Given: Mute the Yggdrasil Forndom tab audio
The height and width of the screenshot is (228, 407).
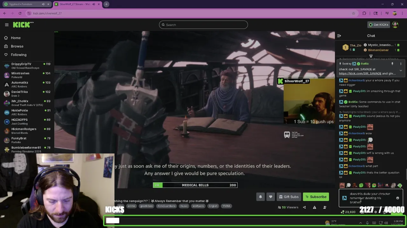Looking at the screenshot, I should point(43,4).
